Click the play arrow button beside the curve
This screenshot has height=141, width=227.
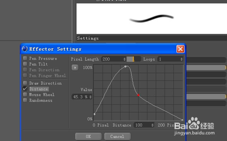coord(75,67)
